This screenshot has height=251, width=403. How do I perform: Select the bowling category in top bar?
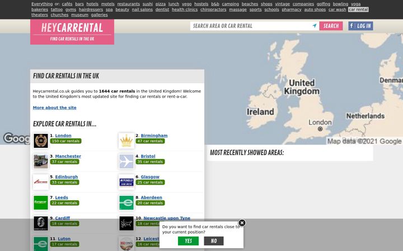340,4
